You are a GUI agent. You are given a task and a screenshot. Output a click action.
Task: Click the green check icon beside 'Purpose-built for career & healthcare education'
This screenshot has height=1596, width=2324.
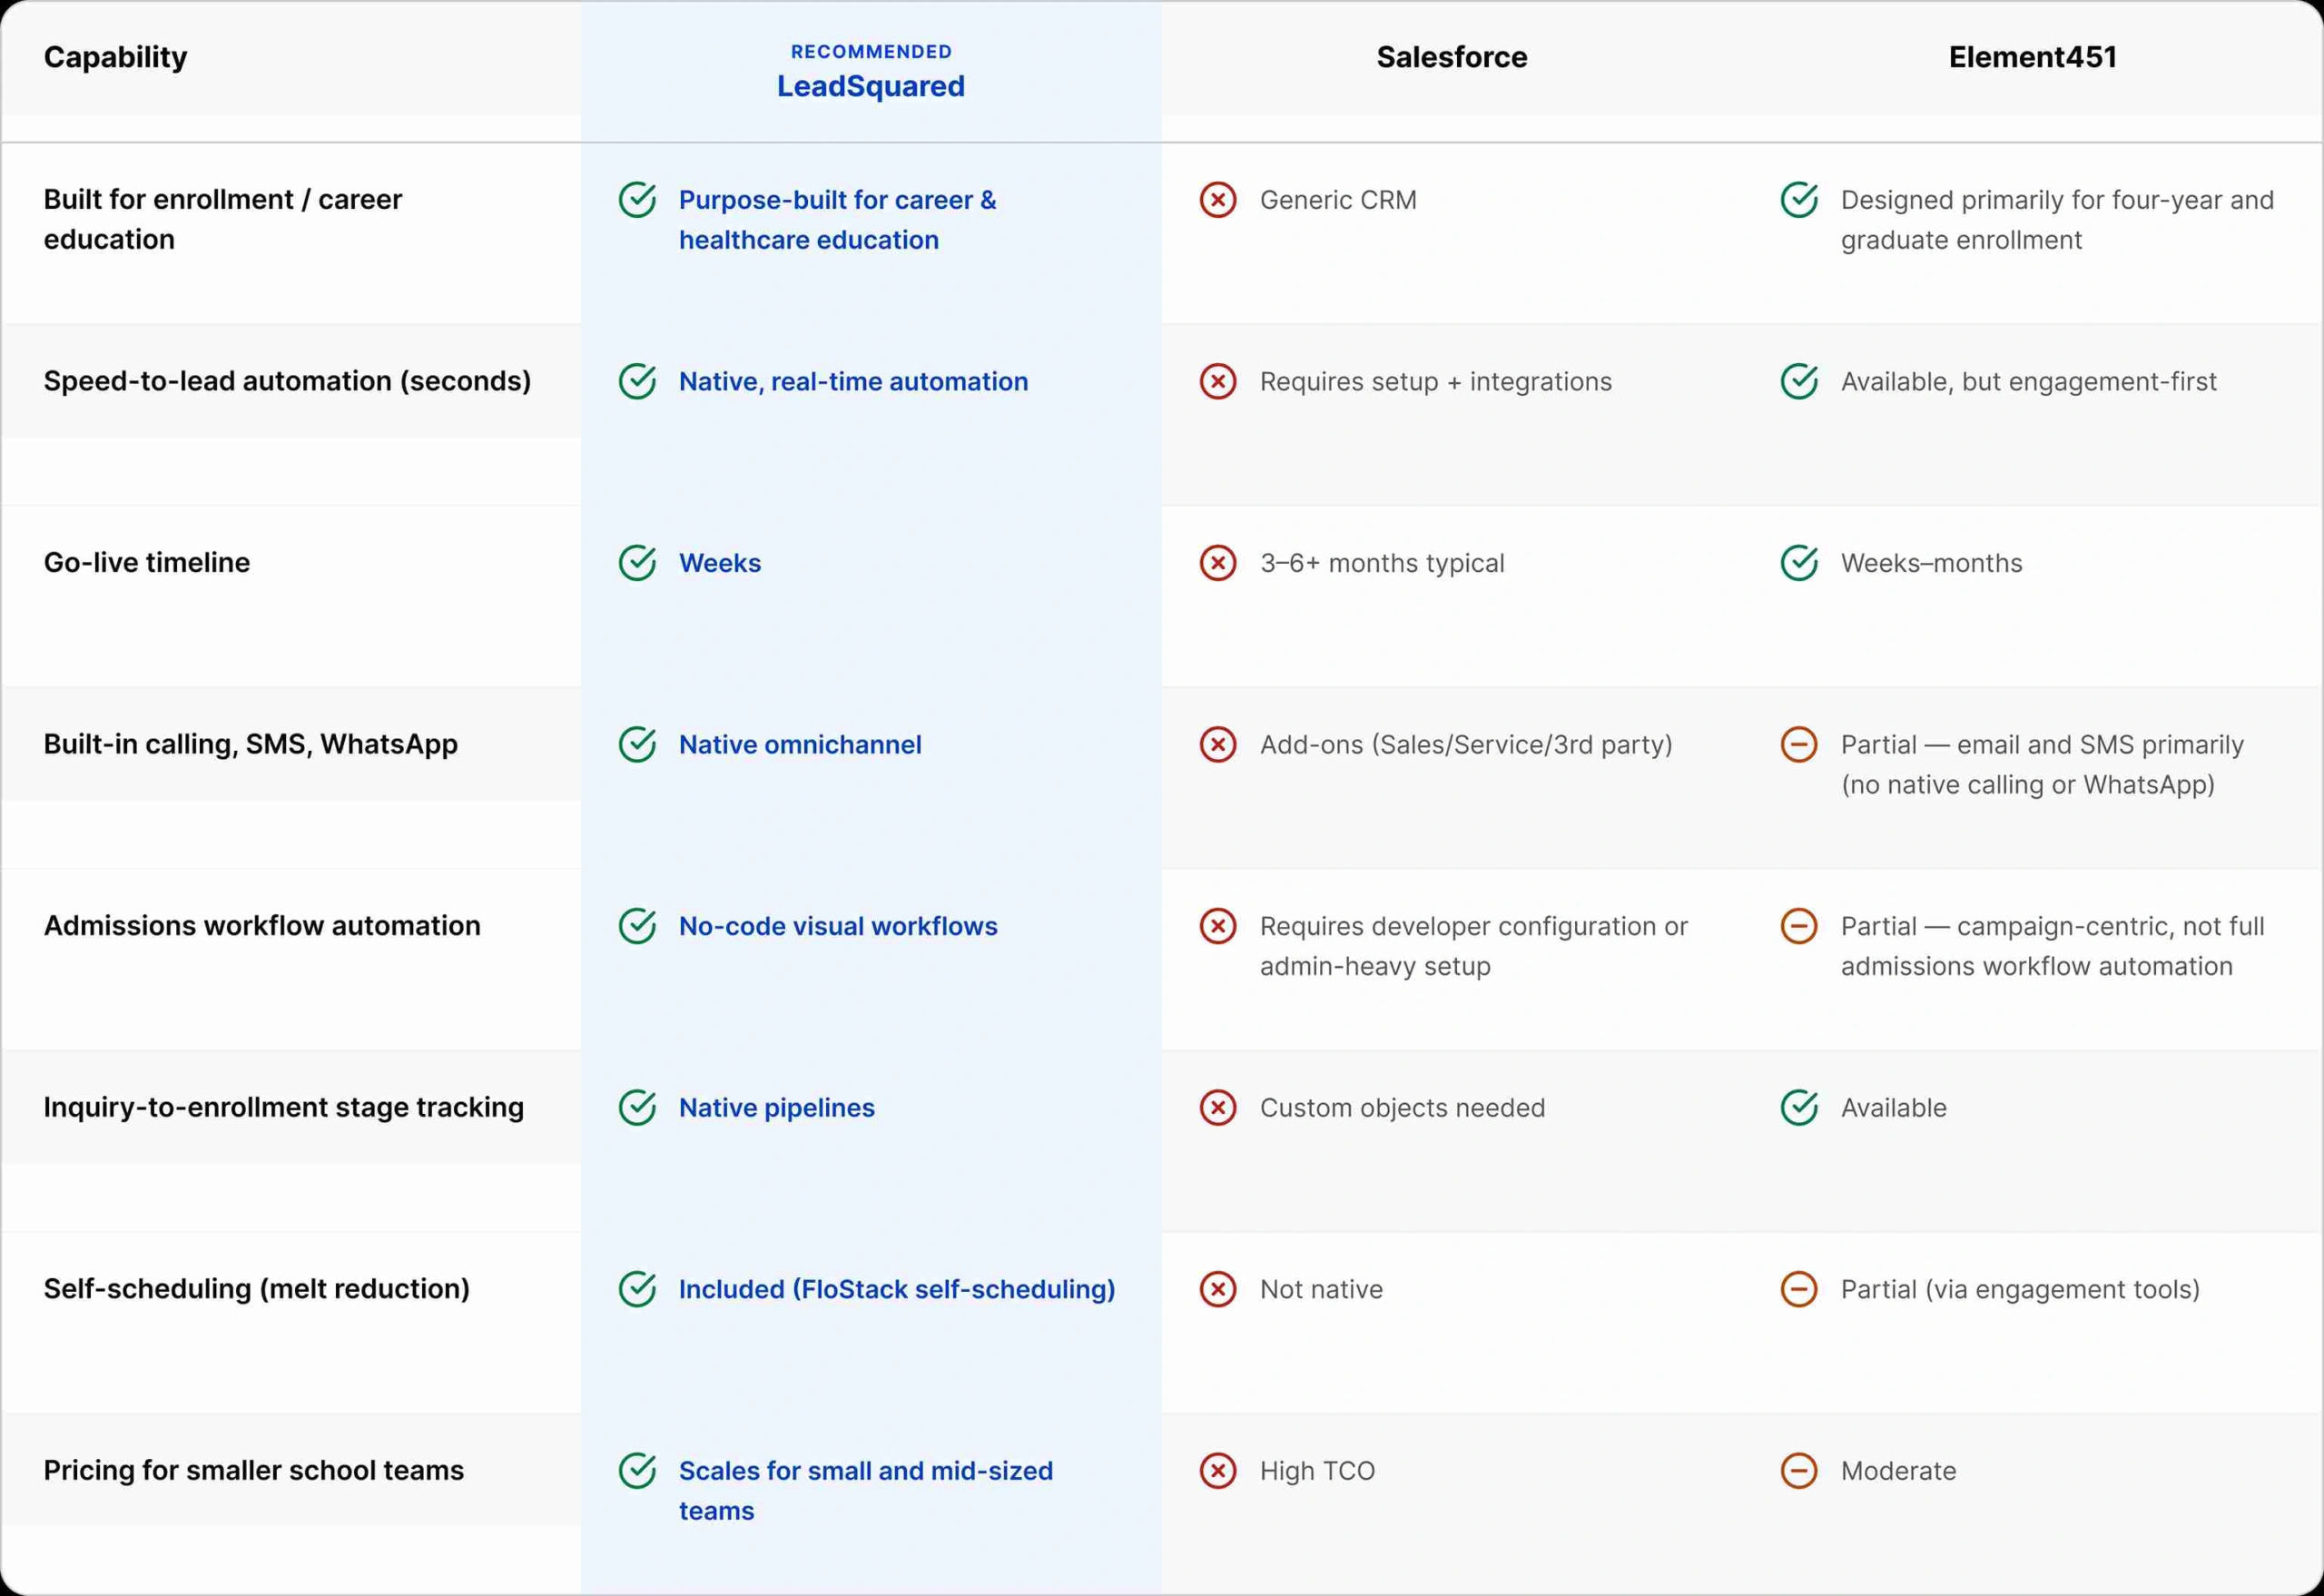637,200
